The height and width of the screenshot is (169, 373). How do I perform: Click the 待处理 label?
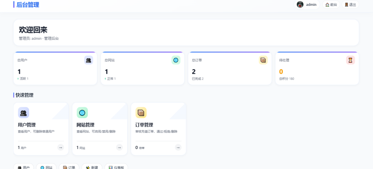point(284,60)
